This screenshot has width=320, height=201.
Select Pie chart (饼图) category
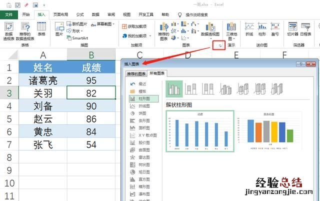click(x=142, y=113)
